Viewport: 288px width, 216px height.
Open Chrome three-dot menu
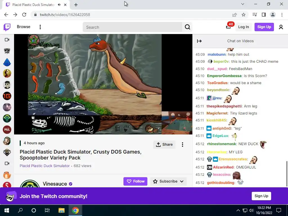click(282, 15)
